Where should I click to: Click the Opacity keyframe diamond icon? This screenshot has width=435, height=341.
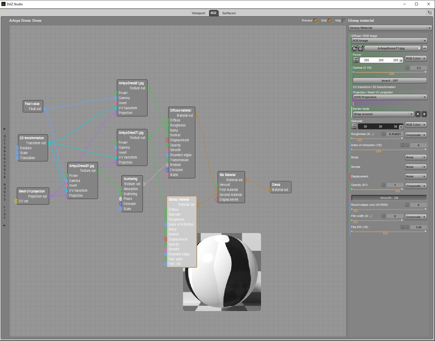pyautogui.click(x=384, y=185)
